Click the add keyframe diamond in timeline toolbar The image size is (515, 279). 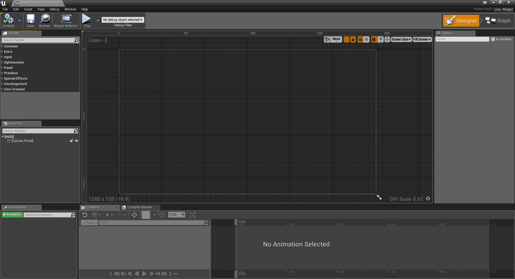point(134,215)
